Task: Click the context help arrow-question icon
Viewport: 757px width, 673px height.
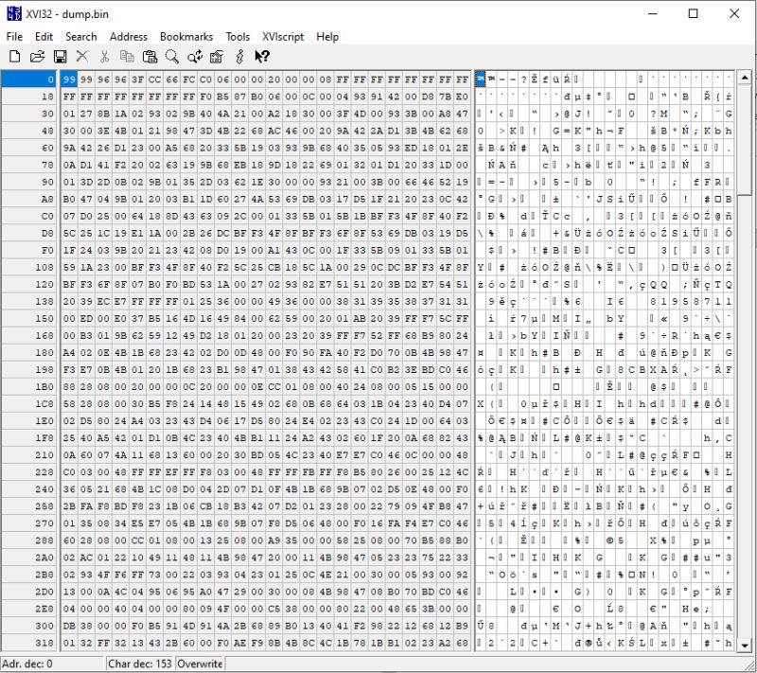Action: [262, 57]
